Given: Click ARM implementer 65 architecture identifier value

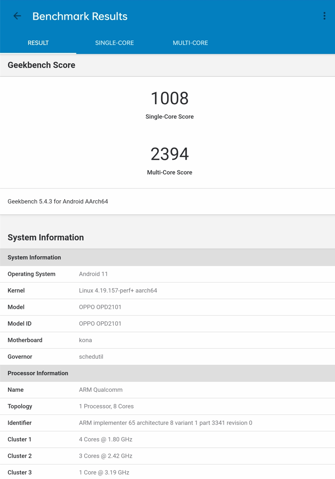Looking at the screenshot, I should [x=165, y=423].
